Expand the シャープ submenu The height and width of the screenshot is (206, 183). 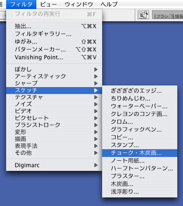coord(54,83)
